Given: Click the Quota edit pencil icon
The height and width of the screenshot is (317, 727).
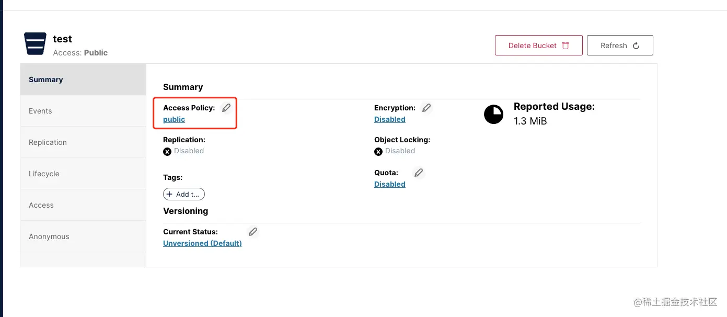Looking at the screenshot, I should coord(419,173).
